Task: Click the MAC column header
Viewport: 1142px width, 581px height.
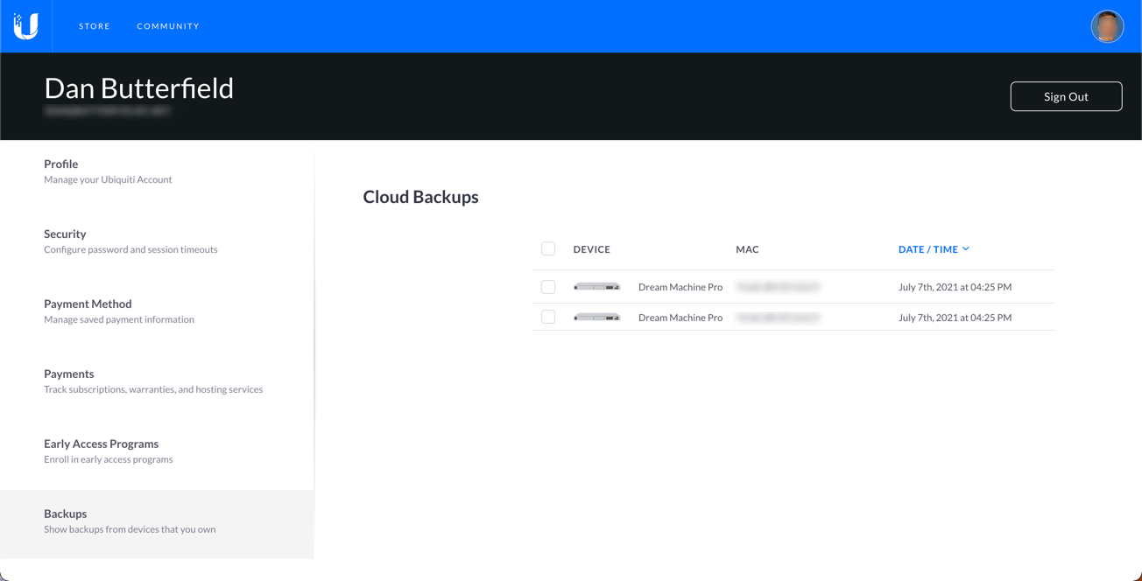Action: 747,249
